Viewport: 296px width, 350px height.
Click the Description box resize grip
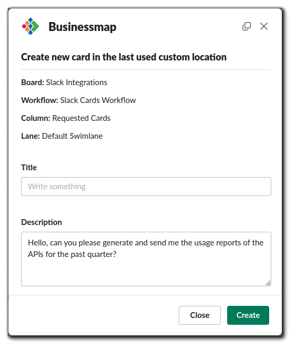tap(268, 283)
